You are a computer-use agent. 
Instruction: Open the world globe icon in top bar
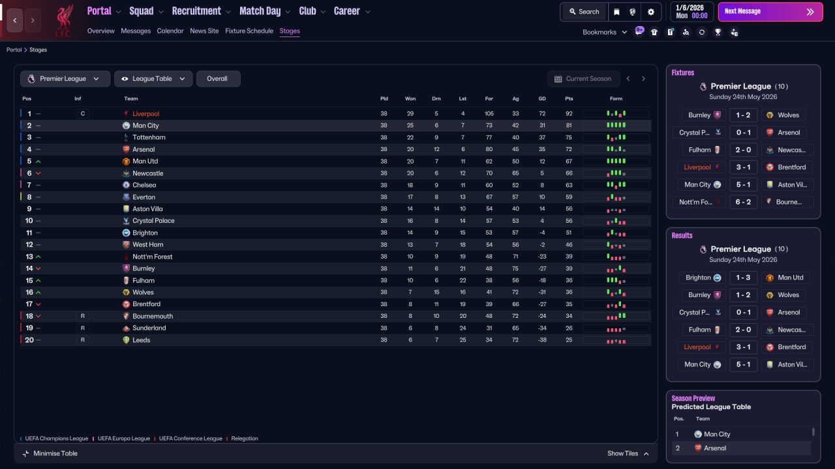pyautogui.click(x=633, y=12)
